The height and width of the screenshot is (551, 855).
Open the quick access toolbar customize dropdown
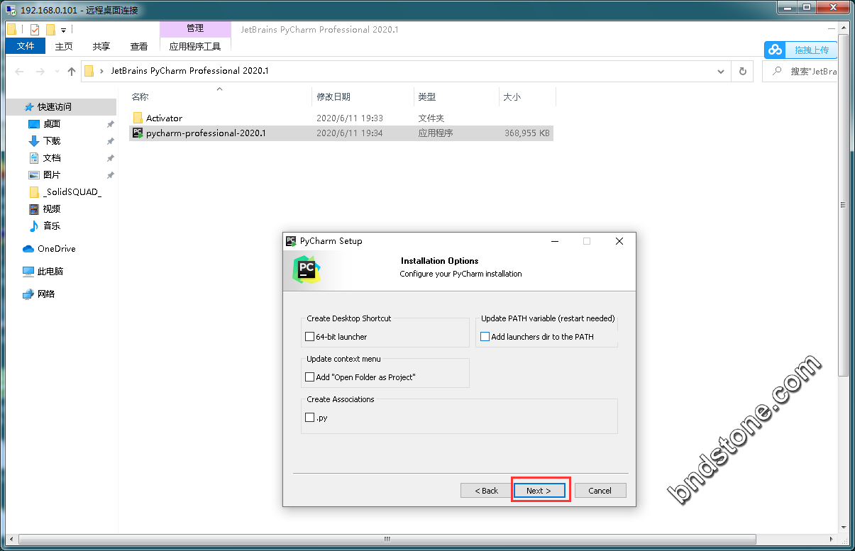(x=63, y=30)
